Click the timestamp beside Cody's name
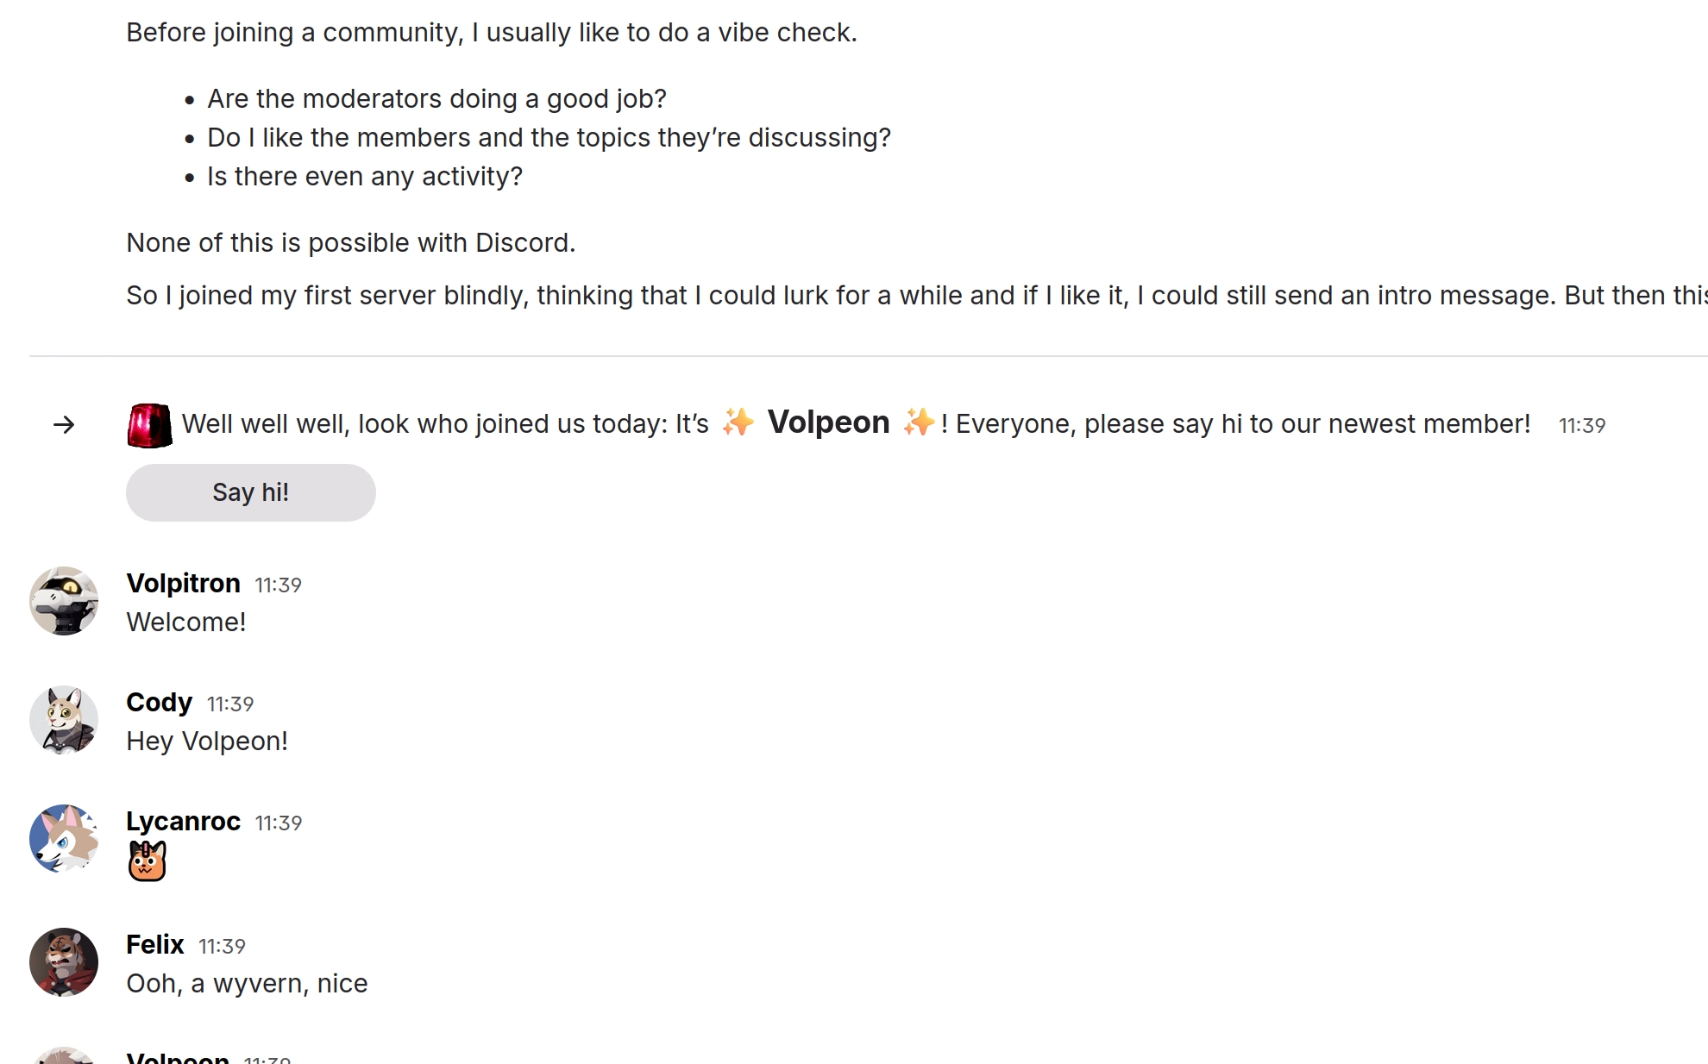Screen dimensions: 1708x1064 tap(229, 704)
